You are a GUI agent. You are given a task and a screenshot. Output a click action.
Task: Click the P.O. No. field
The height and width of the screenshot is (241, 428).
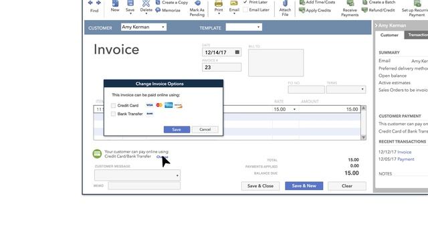(306, 89)
